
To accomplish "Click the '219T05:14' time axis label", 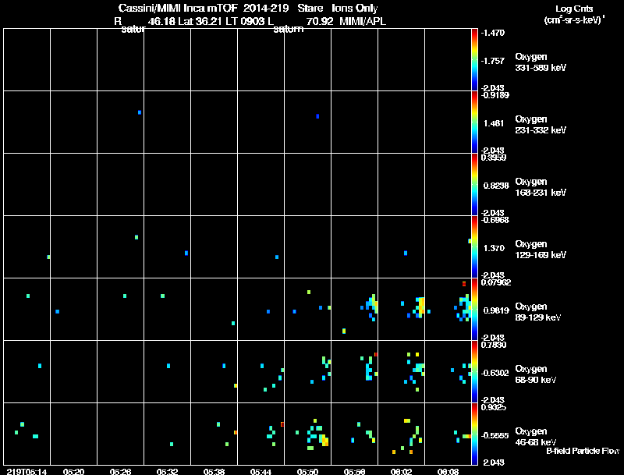I will tap(27, 471).
